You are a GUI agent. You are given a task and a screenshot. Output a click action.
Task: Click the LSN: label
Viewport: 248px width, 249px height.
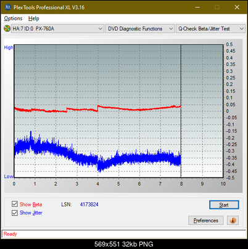[67, 205]
